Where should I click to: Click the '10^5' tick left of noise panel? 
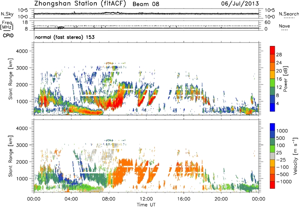coord(23,10)
